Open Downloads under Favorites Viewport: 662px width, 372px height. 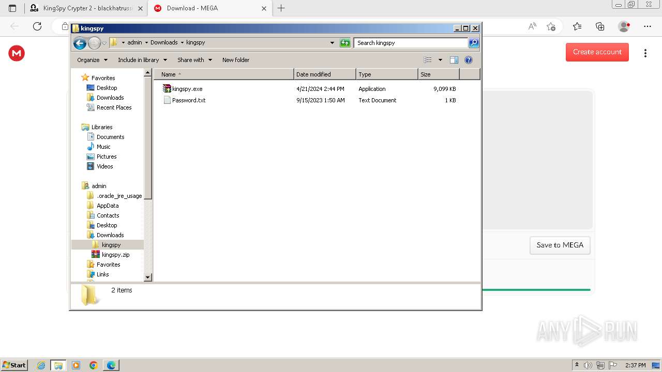110,98
